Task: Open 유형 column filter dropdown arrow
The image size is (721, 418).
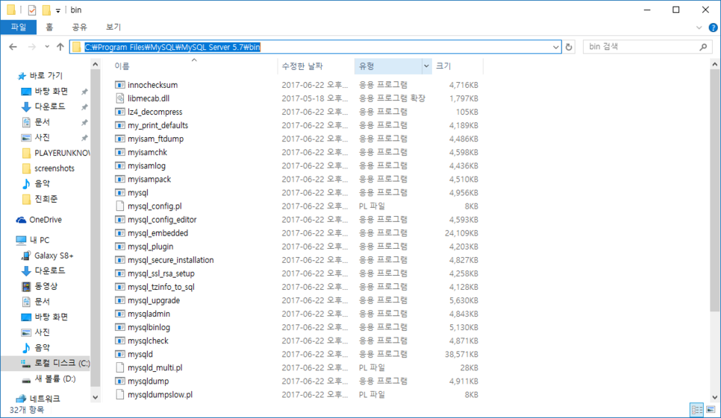Action: [x=426, y=66]
